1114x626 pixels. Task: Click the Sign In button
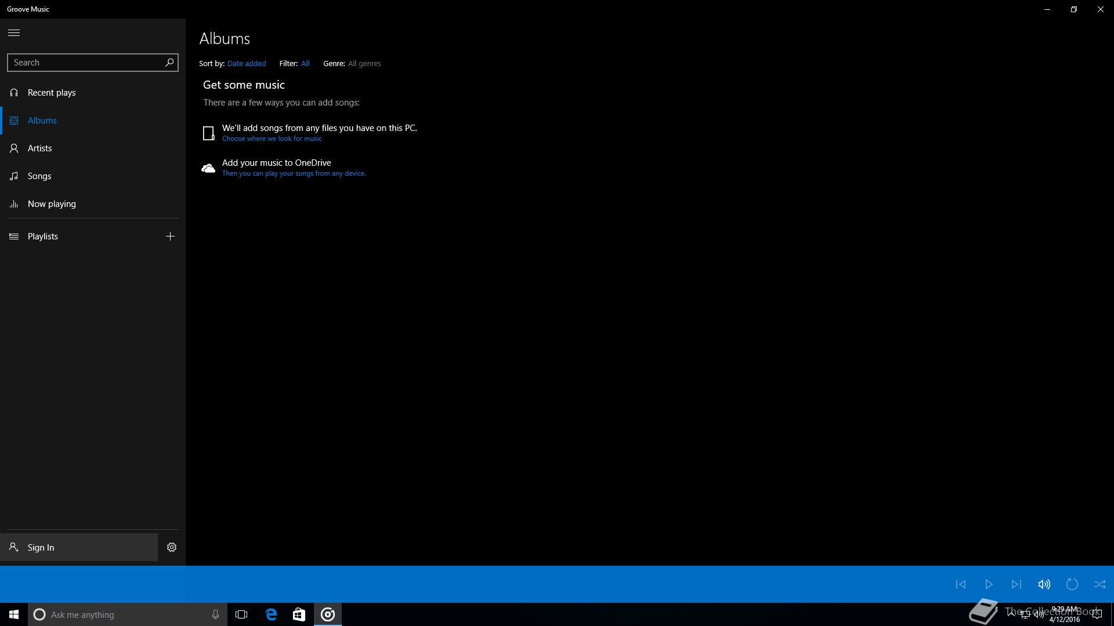[79, 547]
